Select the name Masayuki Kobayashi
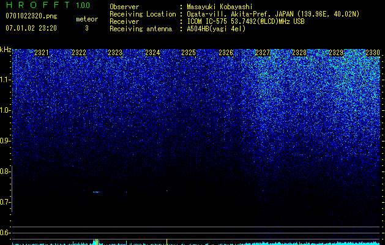This screenshot has width=385, height=245. click(x=219, y=7)
